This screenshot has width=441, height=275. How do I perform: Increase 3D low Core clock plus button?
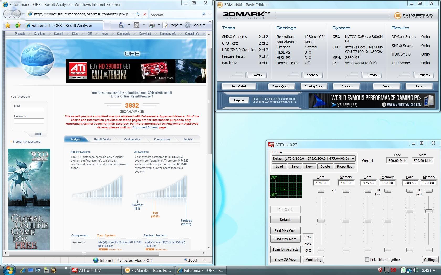(x=368, y=191)
